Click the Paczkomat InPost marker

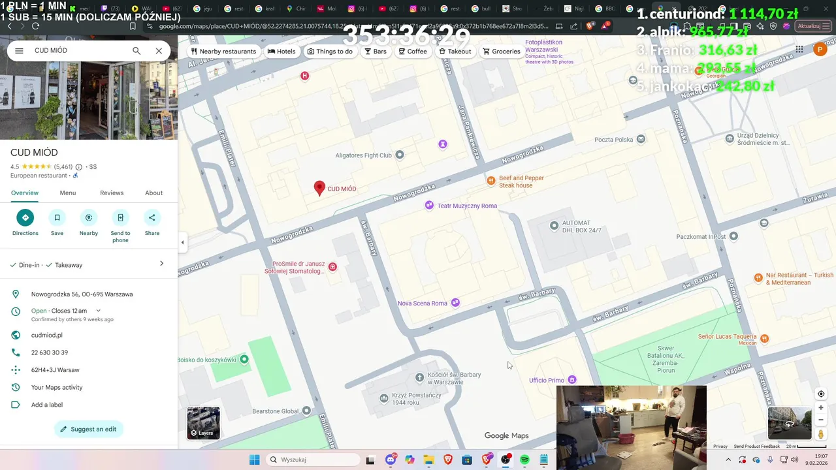pyautogui.click(x=733, y=236)
